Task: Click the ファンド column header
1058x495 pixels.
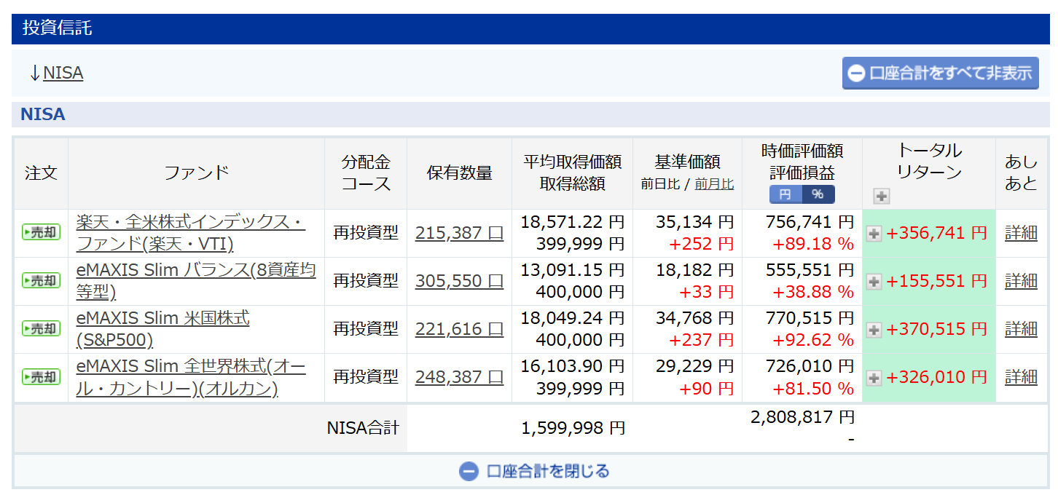Action: pyautogui.click(x=196, y=173)
